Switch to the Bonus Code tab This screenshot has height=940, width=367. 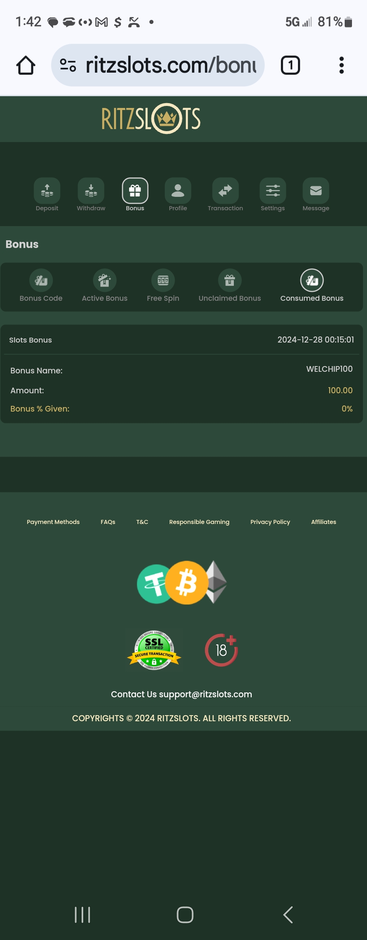(x=41, y=287)
